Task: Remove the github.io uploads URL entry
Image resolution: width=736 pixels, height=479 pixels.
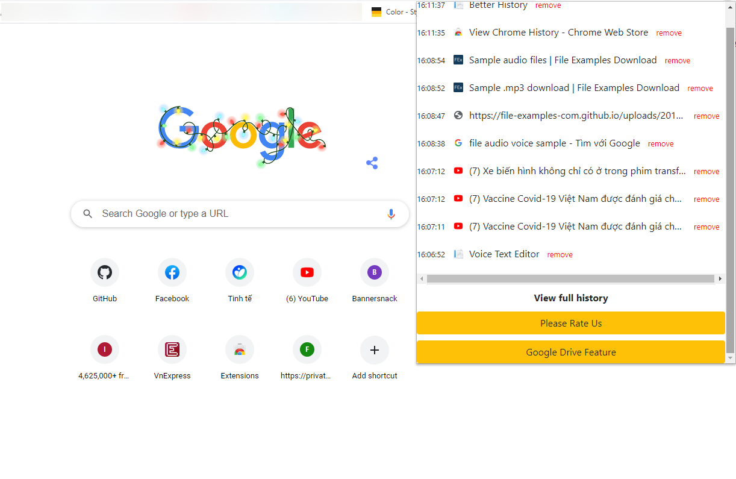Action: tap(706, 116)
